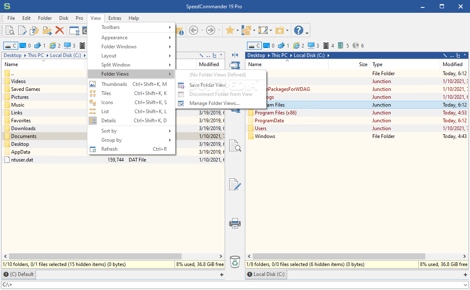Viewport: 470px width, 290px height.
Task: Expand the Group by submenu
Action: point(131,140)
